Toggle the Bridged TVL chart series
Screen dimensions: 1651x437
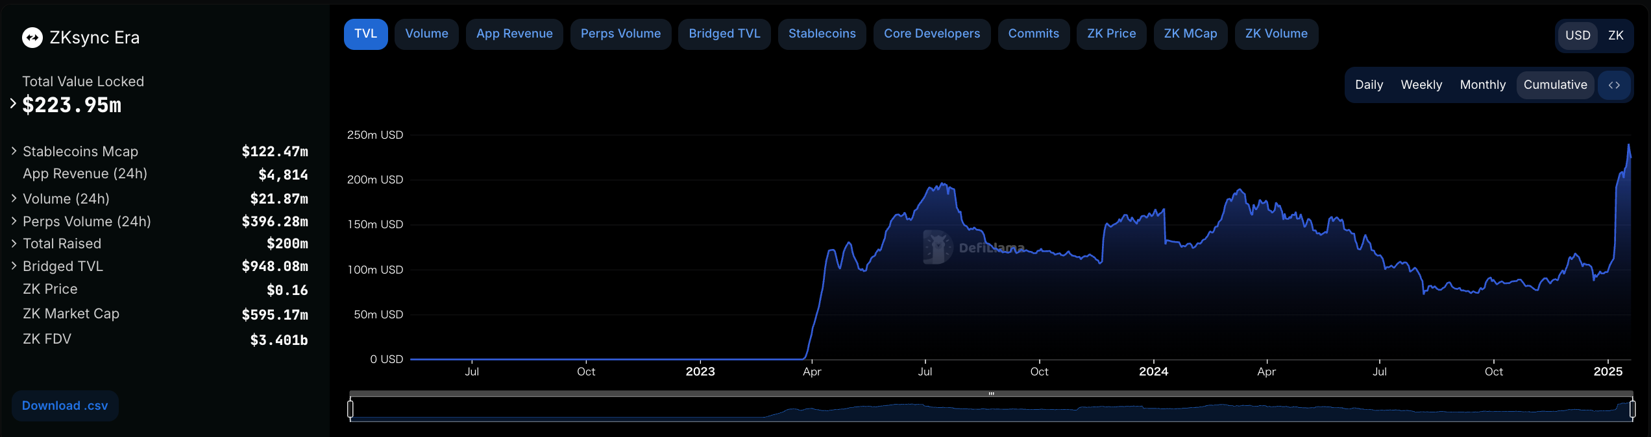point(724,34)
